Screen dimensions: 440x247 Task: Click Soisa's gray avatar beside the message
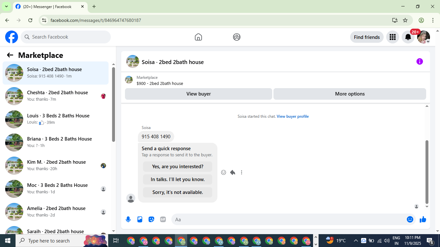[131, 198]
